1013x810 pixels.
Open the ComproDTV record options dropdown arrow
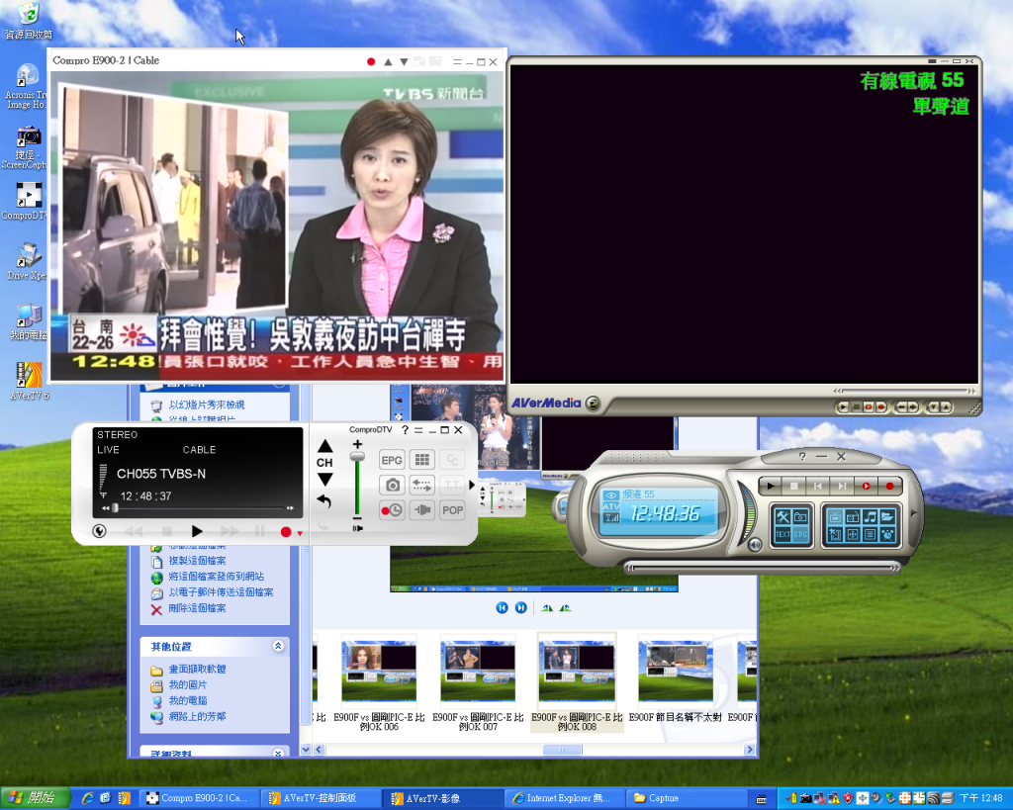[x=300, y=533]
